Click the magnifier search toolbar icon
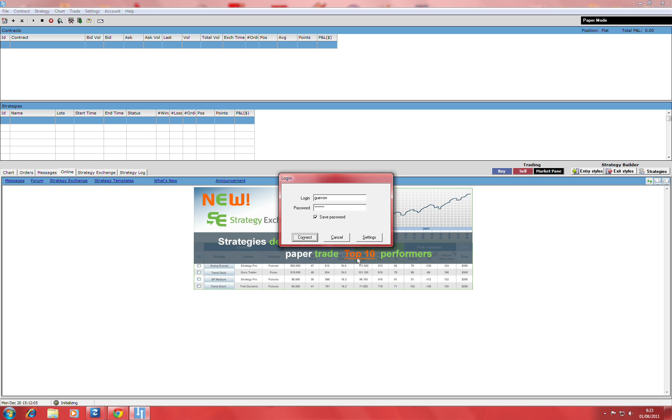 (x=60, y=21)
